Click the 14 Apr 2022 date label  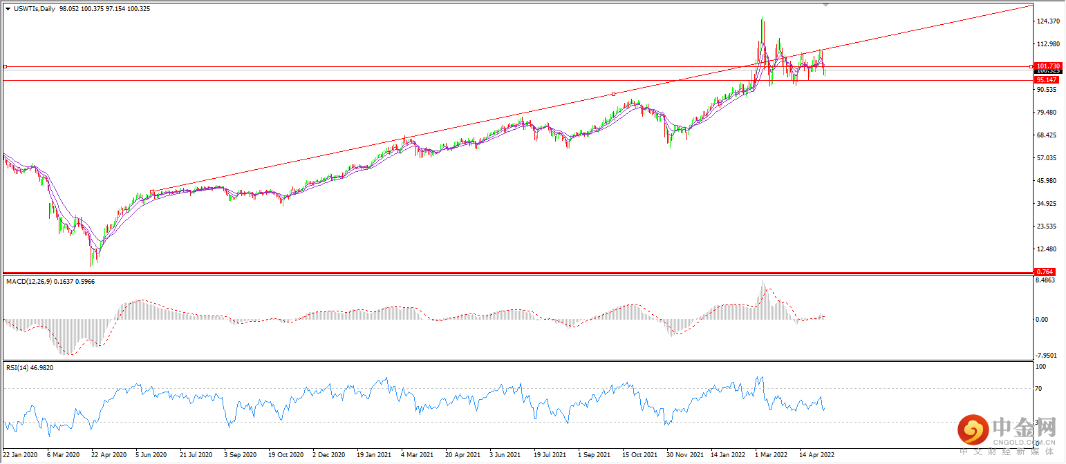coord(817,456)
